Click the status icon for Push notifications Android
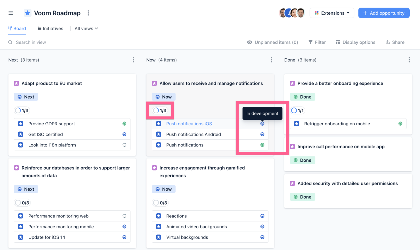Screen dimensions: 420x250 point(262,134)
